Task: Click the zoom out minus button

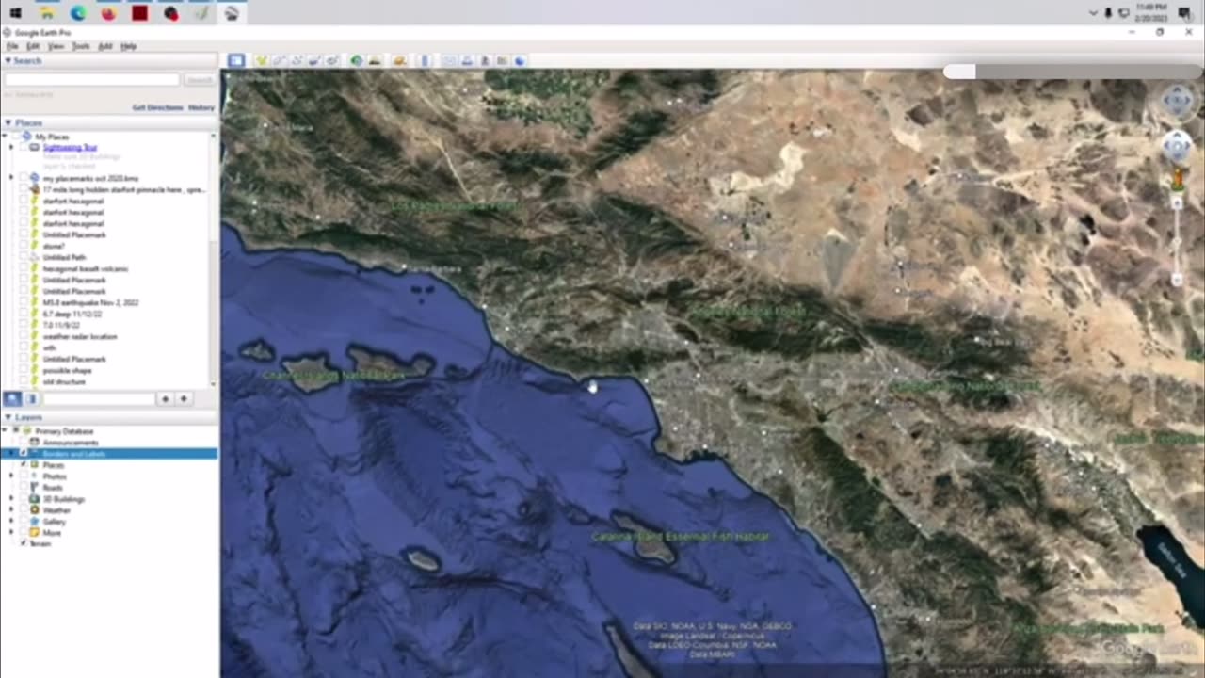Action: pyautogui.click(x=1177, y=280)
